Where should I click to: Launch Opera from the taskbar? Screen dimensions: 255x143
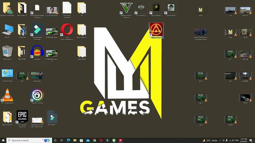(x=101, y=140)
